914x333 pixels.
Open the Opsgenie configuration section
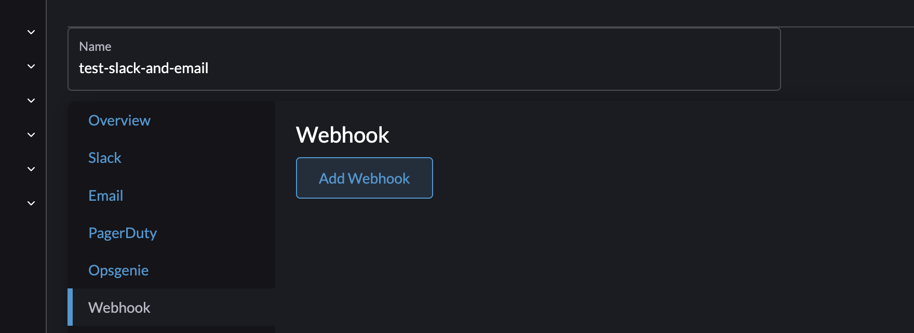click(118, 270)
